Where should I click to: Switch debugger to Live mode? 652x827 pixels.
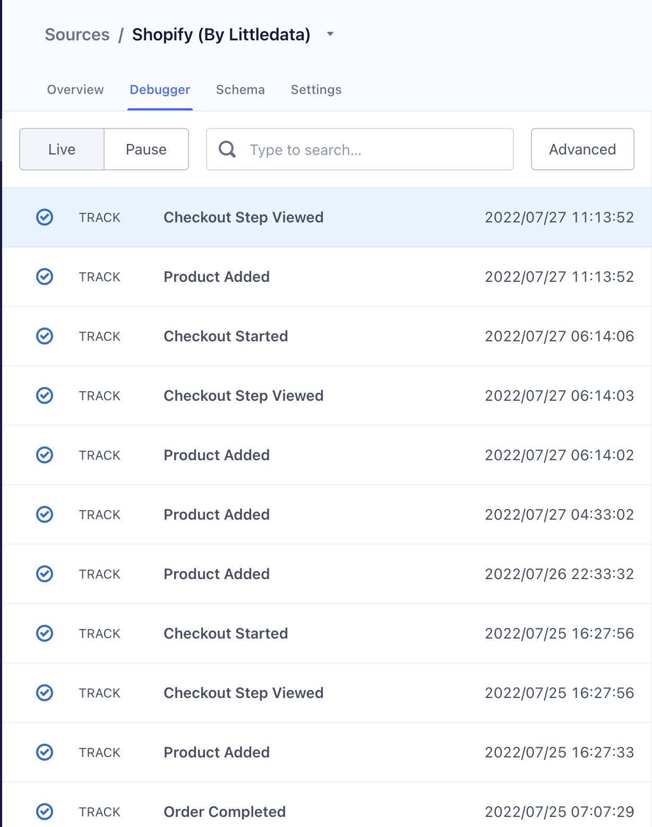62,149
